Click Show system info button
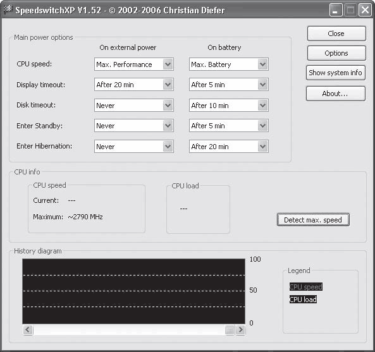Screen dimensions: 375x352 coord(336,73)
